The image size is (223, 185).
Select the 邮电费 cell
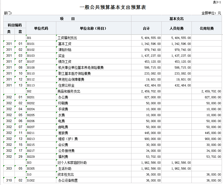[93, 127]
